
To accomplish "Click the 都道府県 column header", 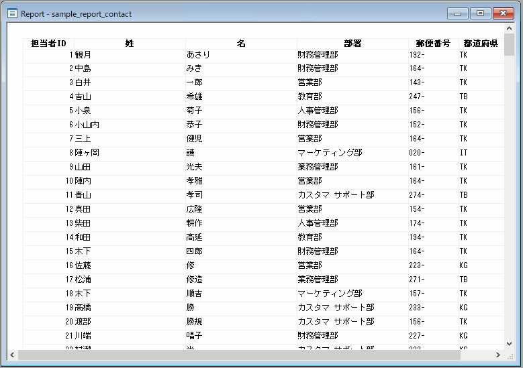I will pyautogui.click(x=480, y=44).
